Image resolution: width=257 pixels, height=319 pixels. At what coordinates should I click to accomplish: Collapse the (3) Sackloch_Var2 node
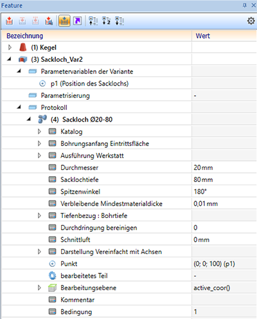pyautogui.click(x=9, y=59)
